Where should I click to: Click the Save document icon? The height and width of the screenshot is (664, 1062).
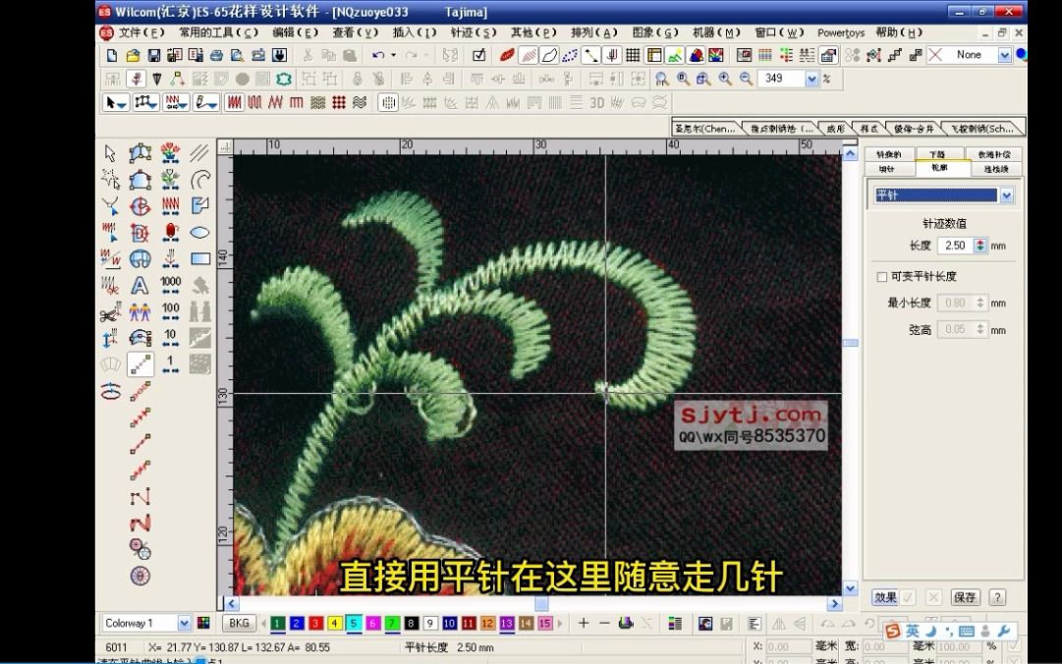tap(153, 55)
